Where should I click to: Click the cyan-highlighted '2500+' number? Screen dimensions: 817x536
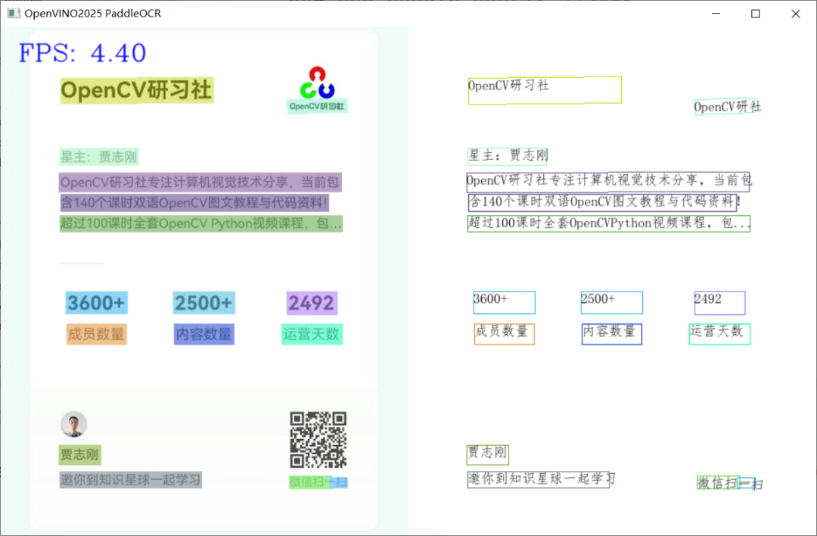pyautogui.click(x=203, y=302)
